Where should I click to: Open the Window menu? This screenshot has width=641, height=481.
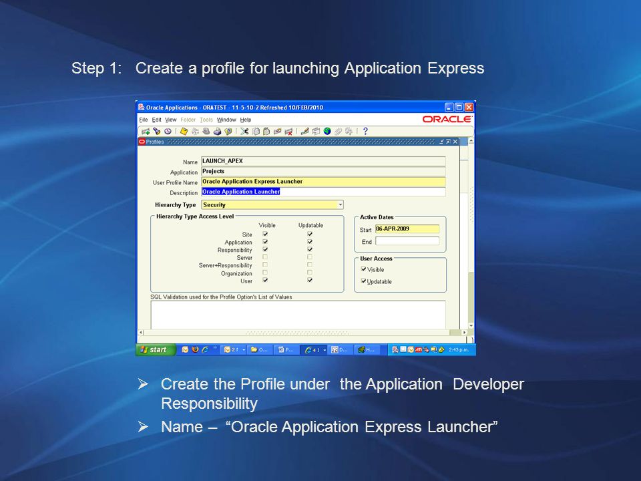pos(226,120)
